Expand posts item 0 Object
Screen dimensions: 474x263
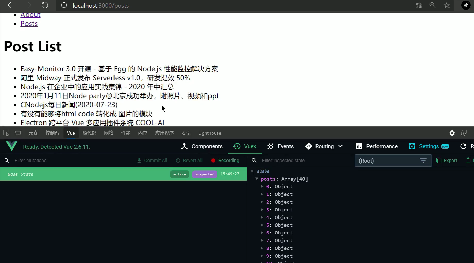point(262,186)
